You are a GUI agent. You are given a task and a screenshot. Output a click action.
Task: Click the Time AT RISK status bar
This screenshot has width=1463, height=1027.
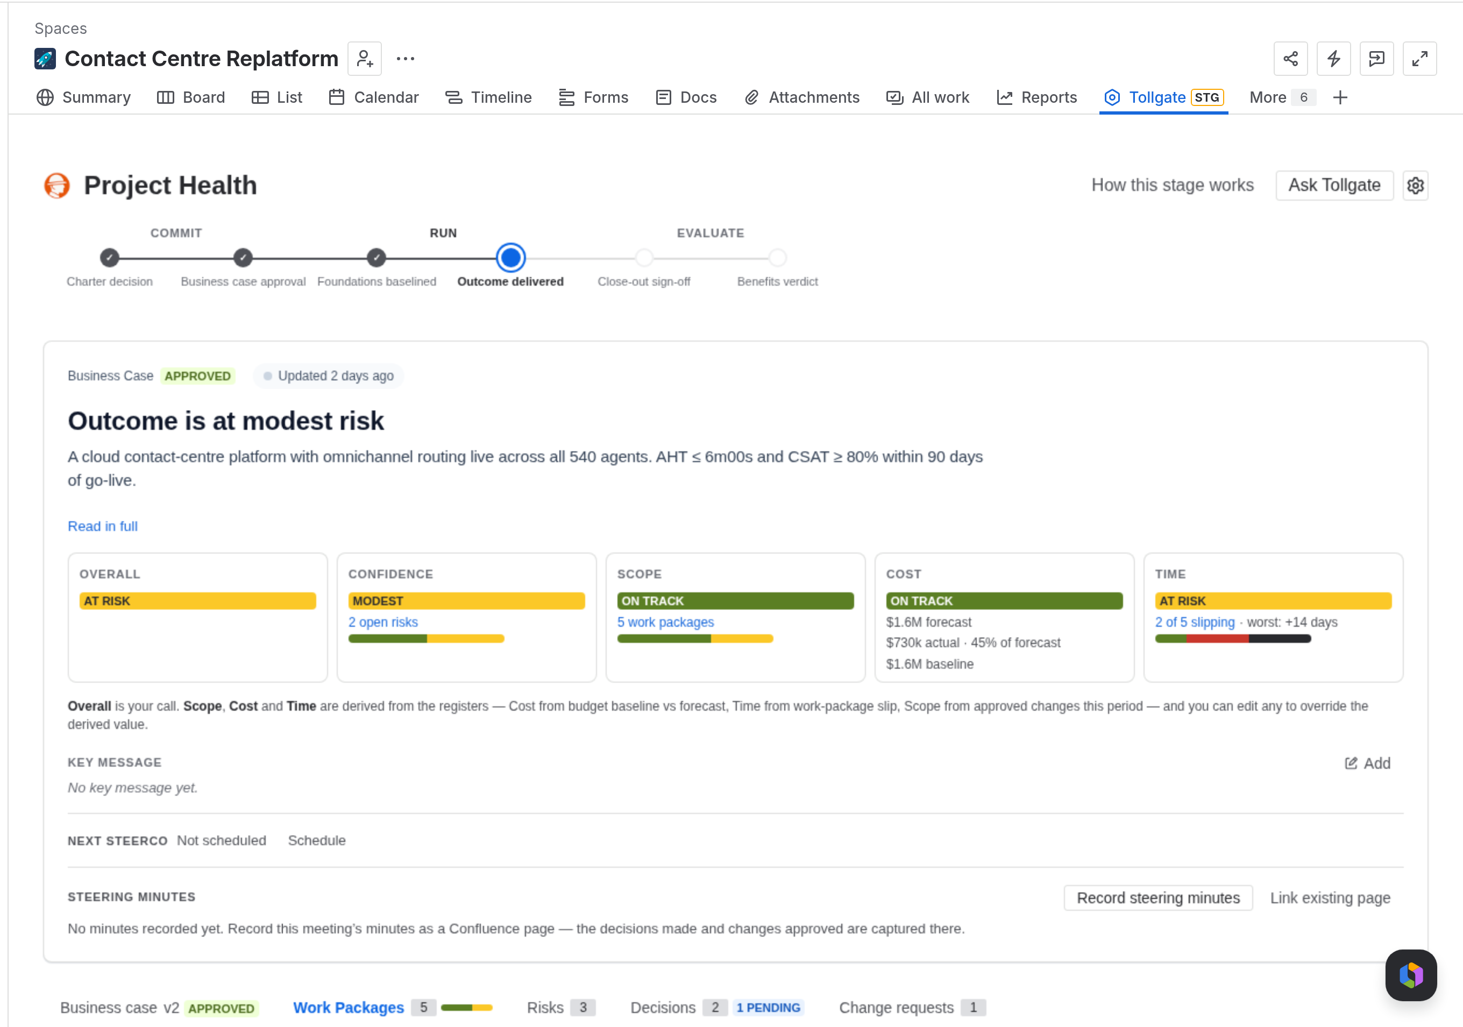point(1273,600)
